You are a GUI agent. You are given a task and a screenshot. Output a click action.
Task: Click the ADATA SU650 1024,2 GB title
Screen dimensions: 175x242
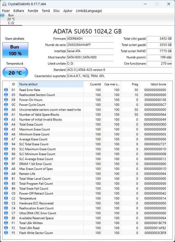(87, 31)
